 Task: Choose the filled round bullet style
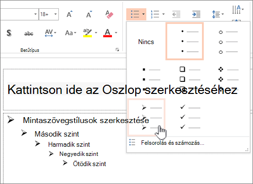tap(184, 41)
